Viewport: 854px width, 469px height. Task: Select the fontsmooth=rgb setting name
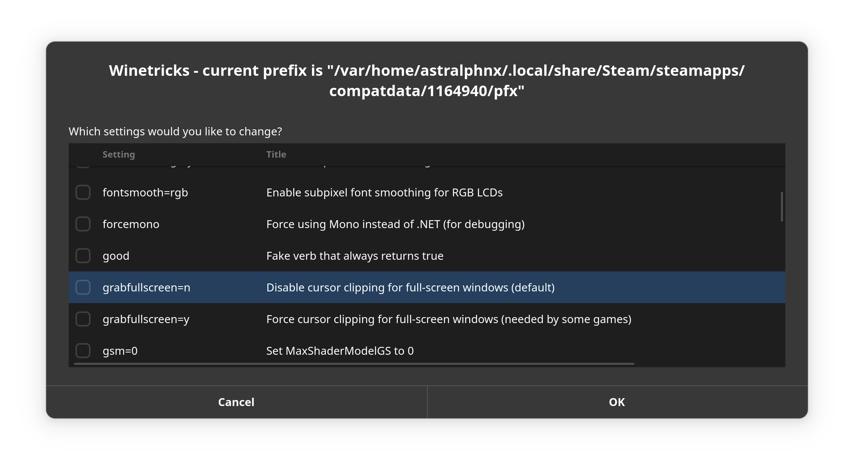tap(145, 193)
